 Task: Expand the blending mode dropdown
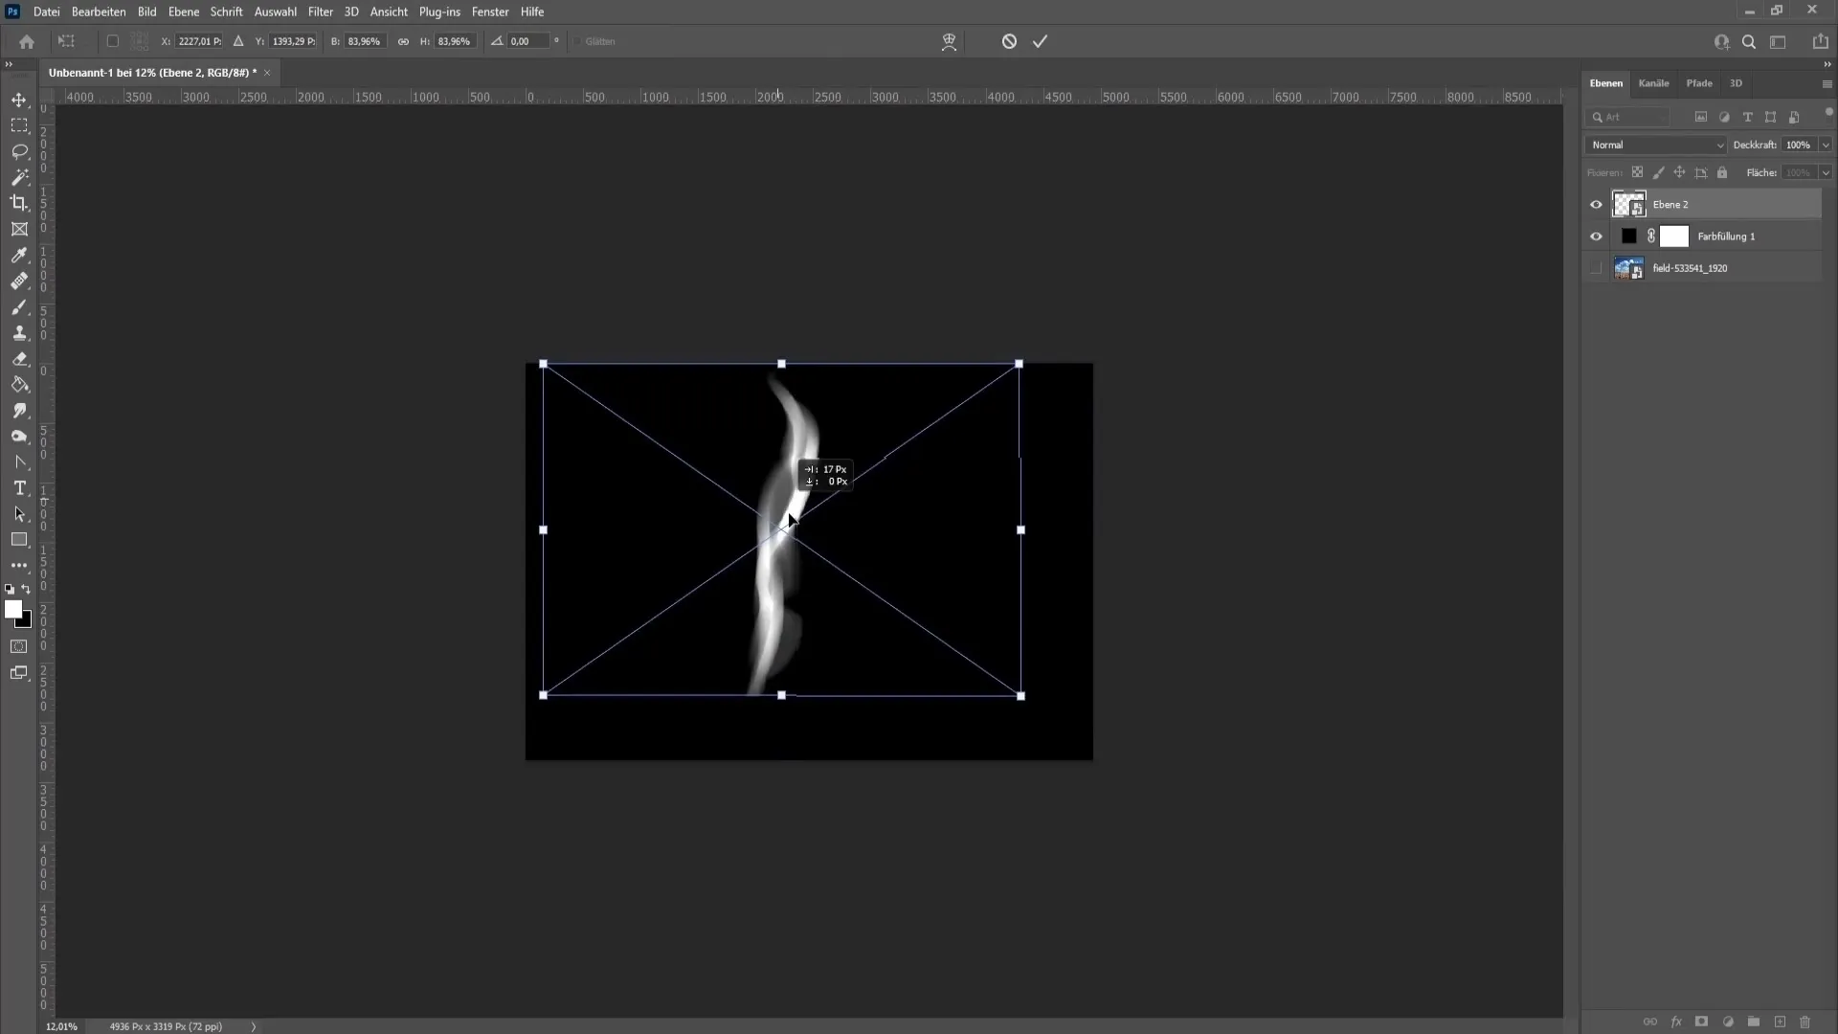click(x=1655, y=144)
